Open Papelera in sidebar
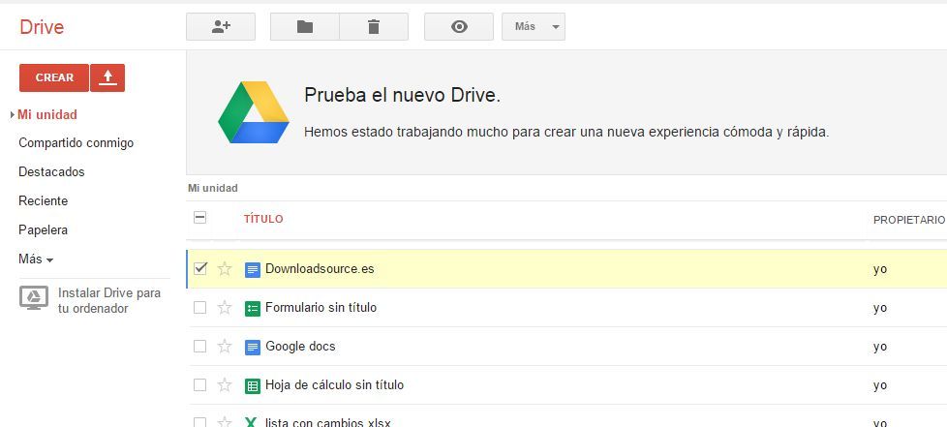The width and height of the screenshot is (947, 427). 43,230
